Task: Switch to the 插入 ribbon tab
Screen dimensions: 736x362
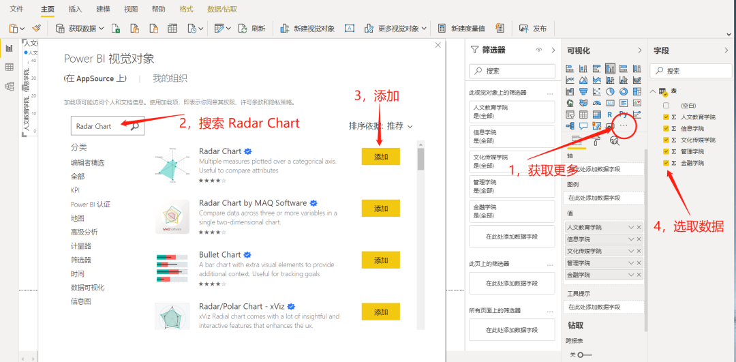Action: 75,9
